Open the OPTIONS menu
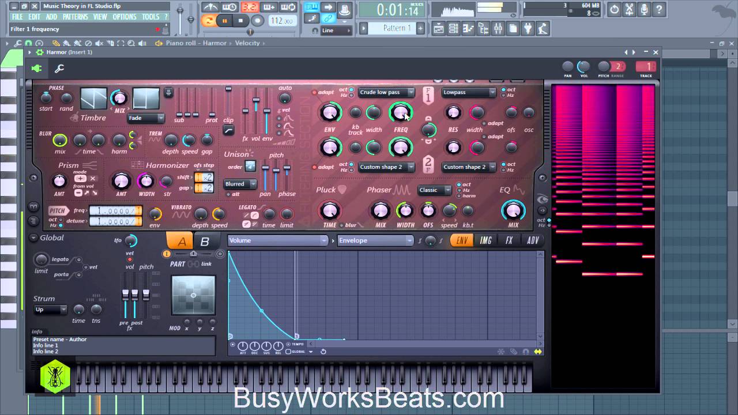This screenshot has height=415, width=738. (125, 17)
